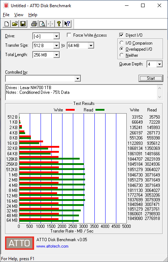This screenshot has height=262, width=168.
Task: Activate the context help arrow icon
Action: coord(67,24)
